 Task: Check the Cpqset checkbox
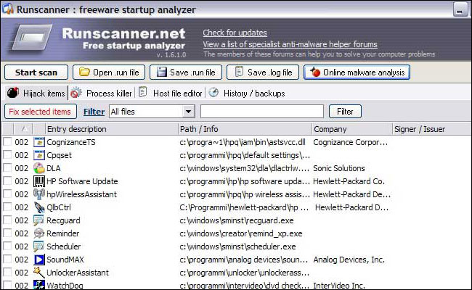[7, 154]
